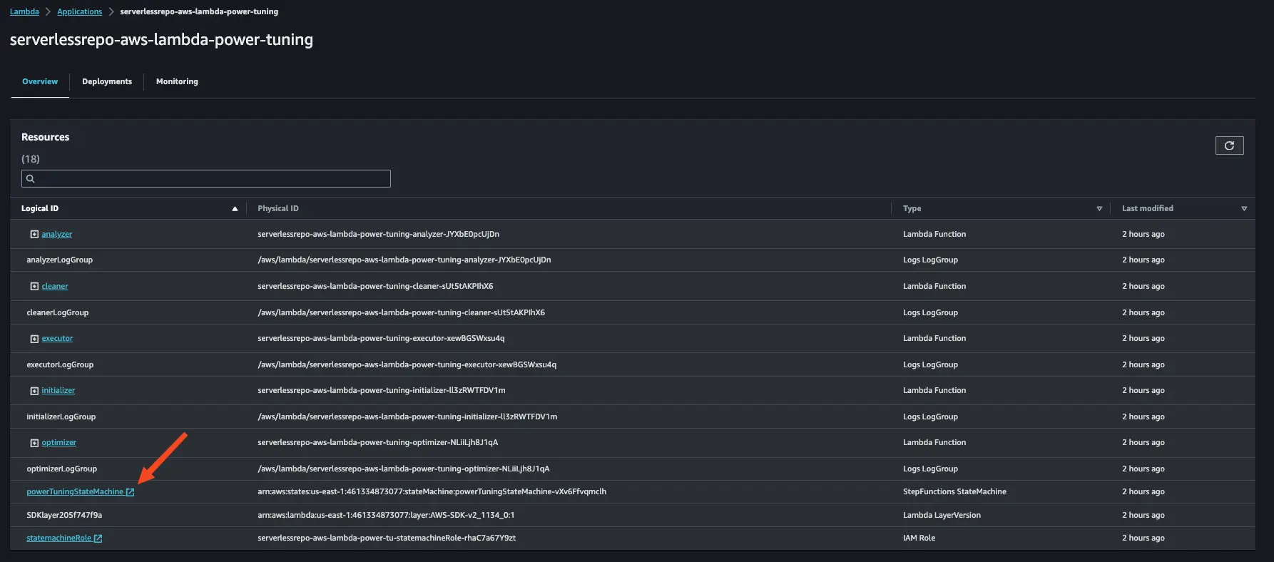
Task: Expand the cleaner resource row
Action: (x=34, y=286)
